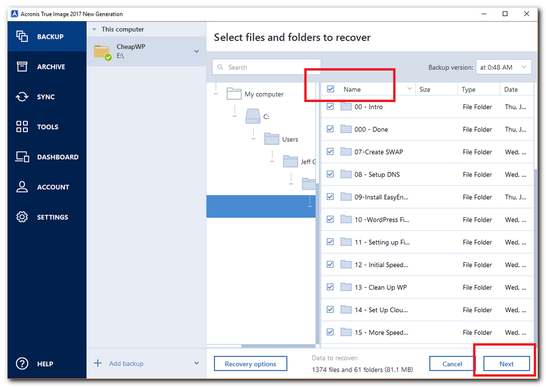Click the plus icon beside Add backup
This screenshot has width=546, height=387.
(98, 364)
